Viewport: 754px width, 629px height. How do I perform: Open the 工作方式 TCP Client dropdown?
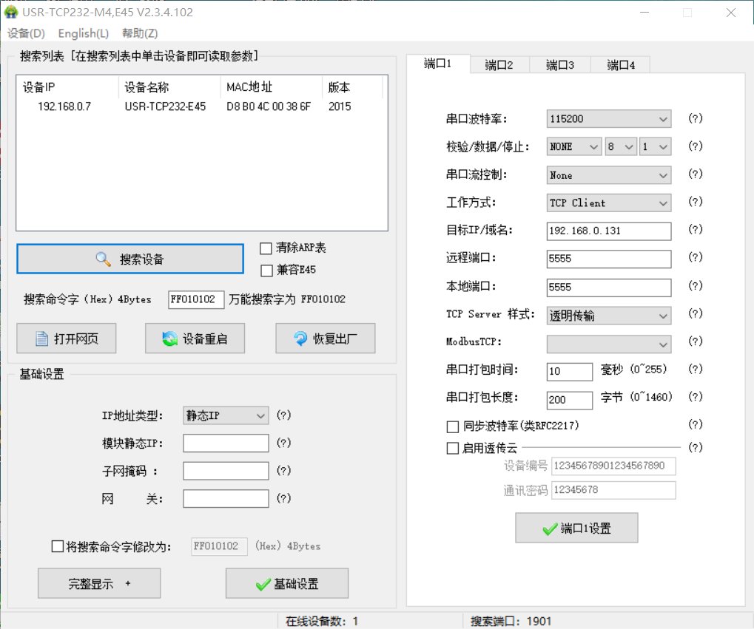(x=609, y=203)
